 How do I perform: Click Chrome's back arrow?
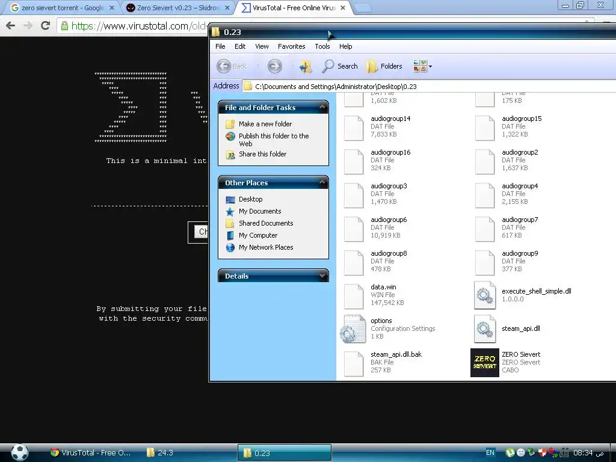[11, 26]
